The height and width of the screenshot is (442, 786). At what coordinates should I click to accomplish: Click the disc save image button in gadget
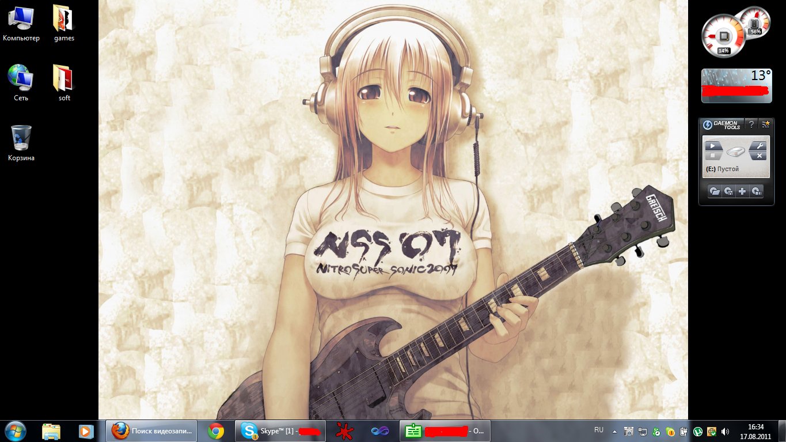(728, 191)
